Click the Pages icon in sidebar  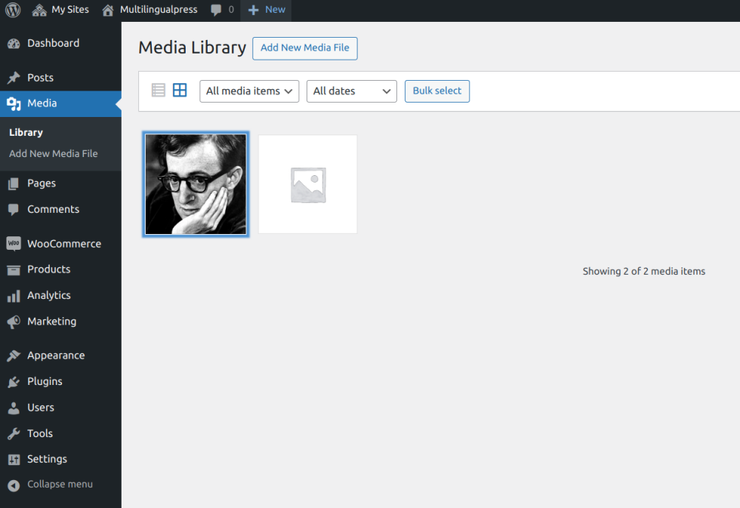(x=14, y=183)
